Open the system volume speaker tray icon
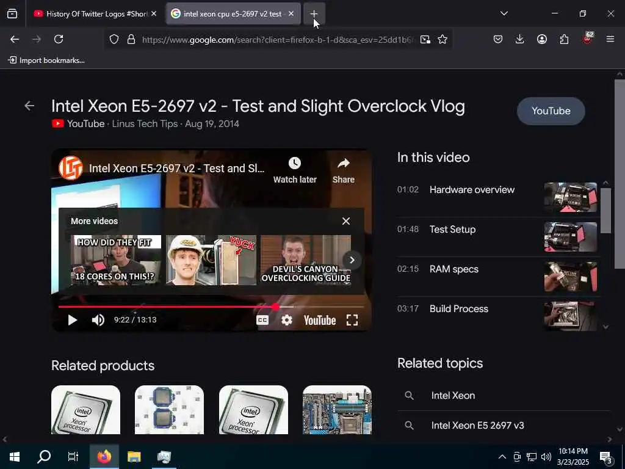The height and width of the screenshot is (469, 625). 546,457
